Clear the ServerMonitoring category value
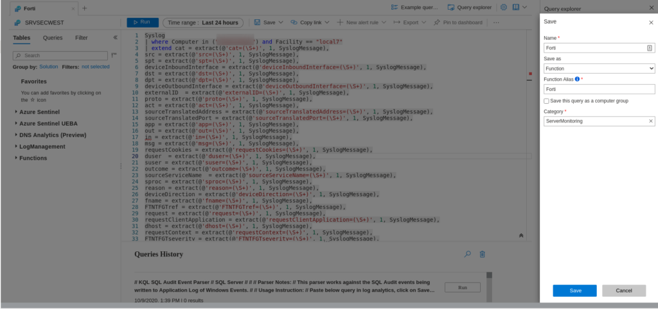This screenshot has height=309, width=658. pyautogui.click(x=651, y=121)
